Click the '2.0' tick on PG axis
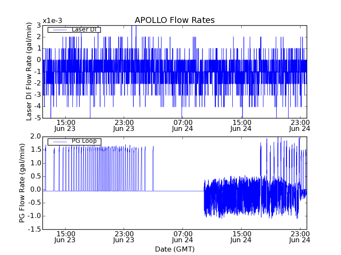 pos(36,136)
